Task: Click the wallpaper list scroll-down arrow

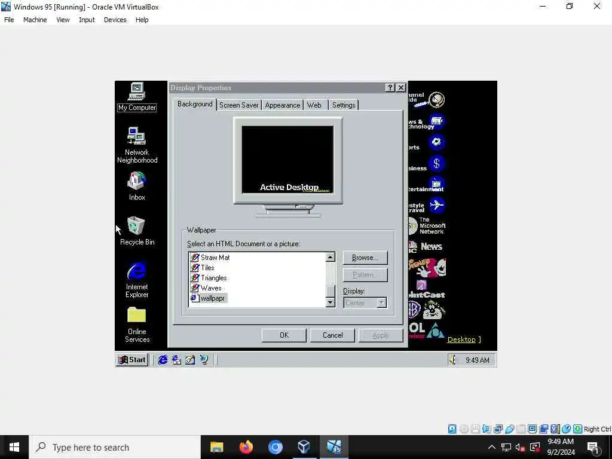Action: (x=330, y=302)
